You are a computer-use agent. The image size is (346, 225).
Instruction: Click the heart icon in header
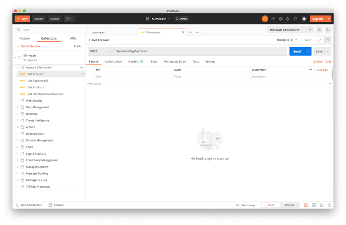pyautogui.click(x=295, y=19)
